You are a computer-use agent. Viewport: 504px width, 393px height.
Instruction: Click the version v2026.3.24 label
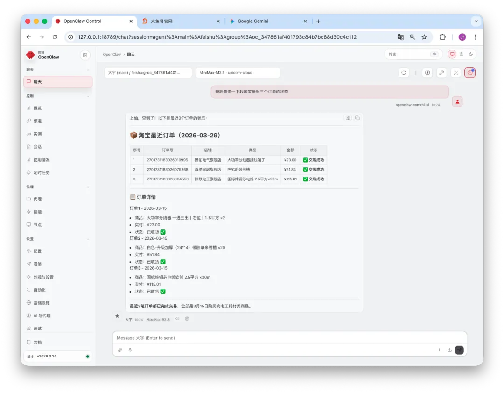coord(47,356)
